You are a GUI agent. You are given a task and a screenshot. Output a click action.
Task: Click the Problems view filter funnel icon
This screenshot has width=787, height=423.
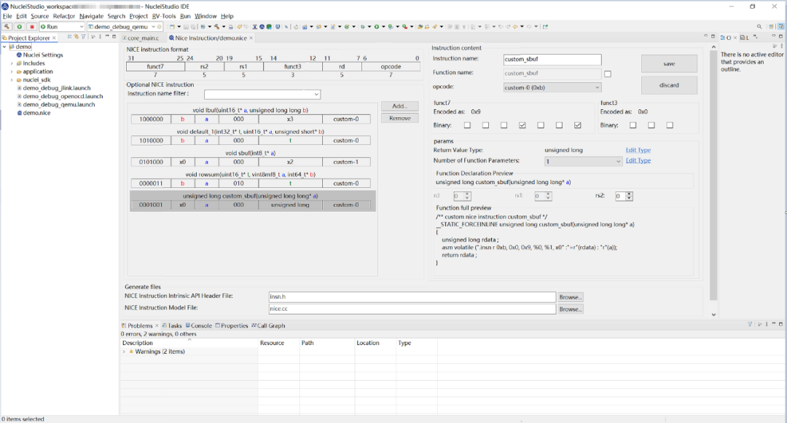tap(750, 325)
